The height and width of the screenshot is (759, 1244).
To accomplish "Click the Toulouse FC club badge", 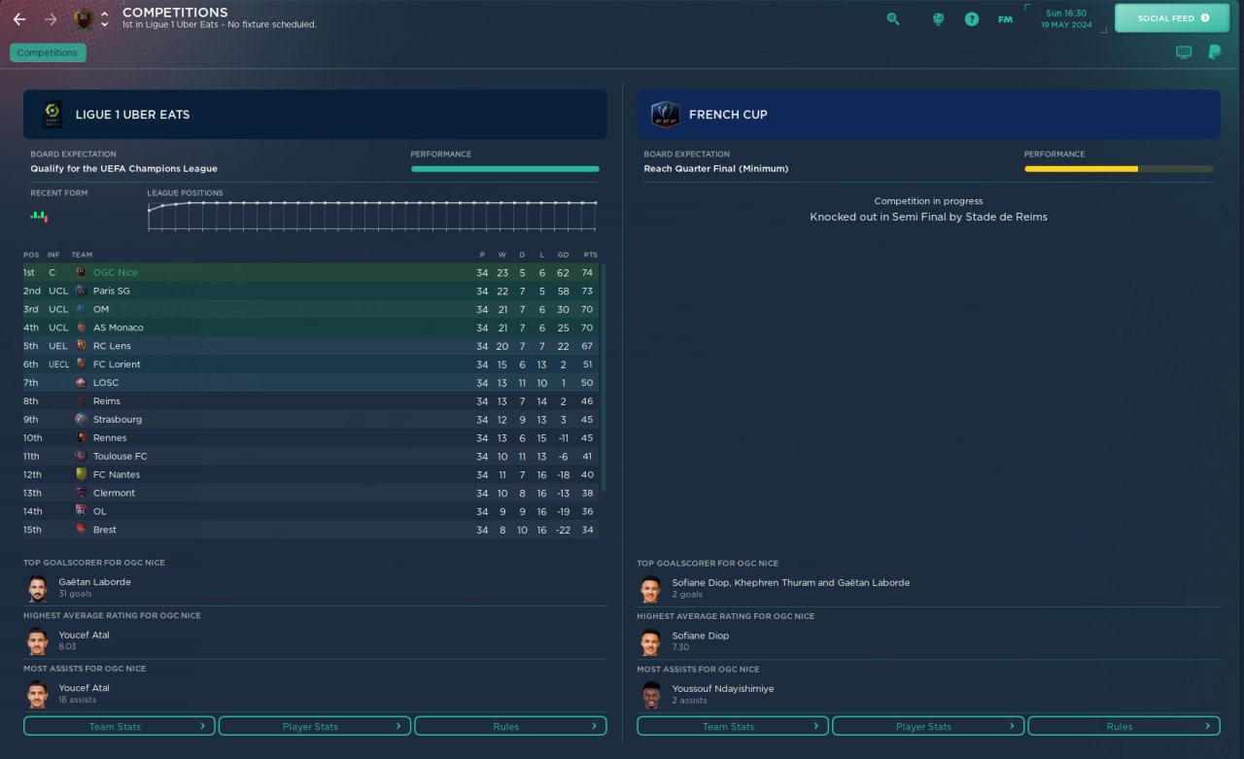I will click(x=82, y=457).
